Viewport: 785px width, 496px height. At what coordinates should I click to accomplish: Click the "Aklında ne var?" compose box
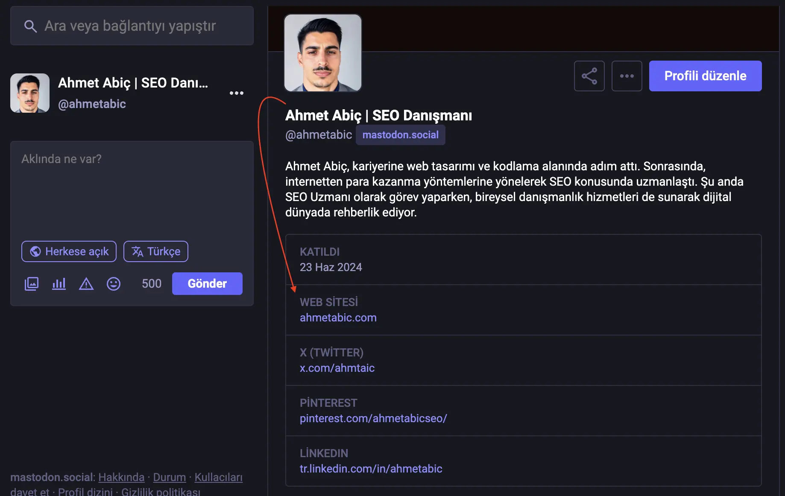[x=132, y=188]
